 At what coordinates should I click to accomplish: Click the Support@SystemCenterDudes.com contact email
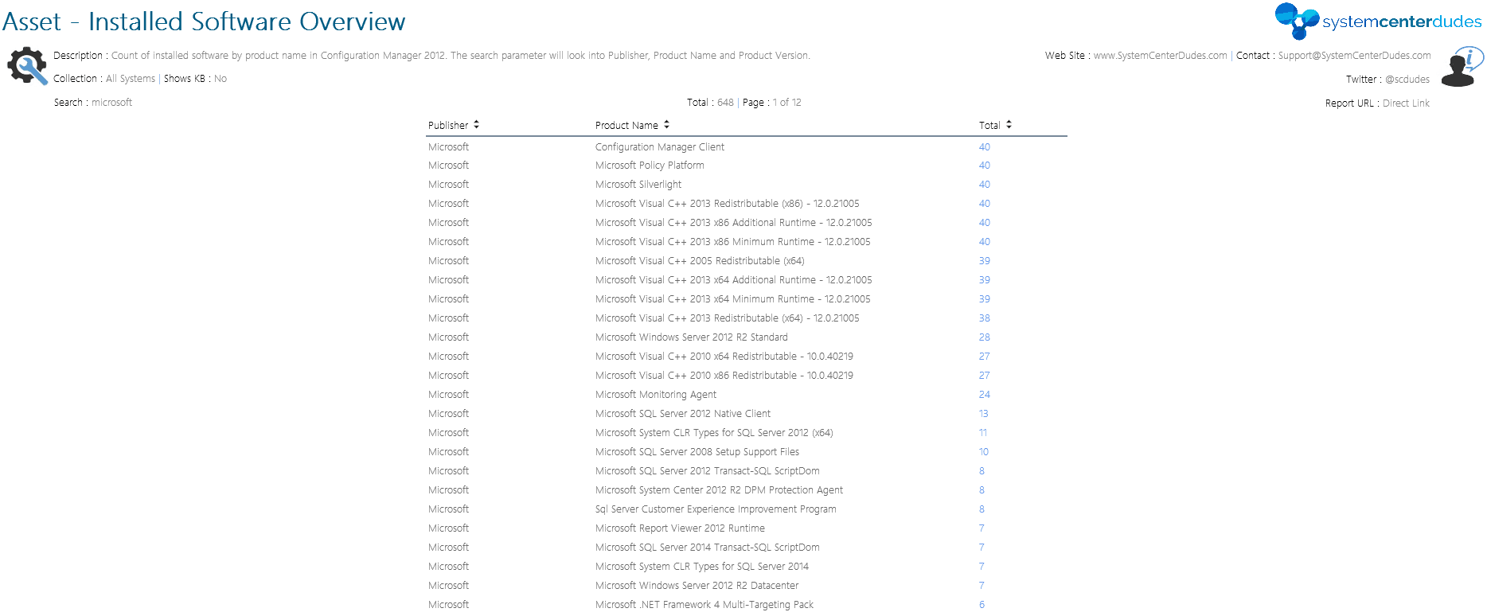pos(1354,56)
